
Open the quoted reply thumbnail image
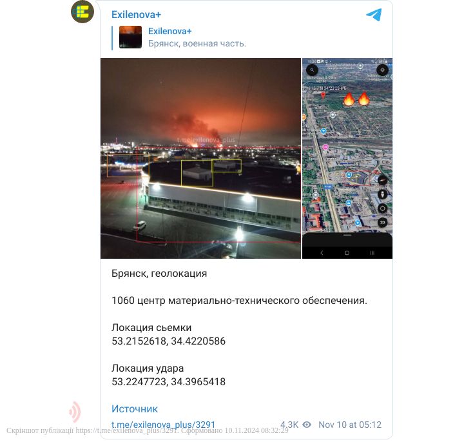130,37
